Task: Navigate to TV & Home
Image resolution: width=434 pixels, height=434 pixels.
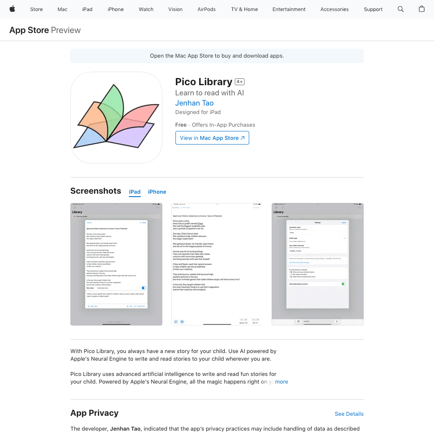Action: click(244, 9)
